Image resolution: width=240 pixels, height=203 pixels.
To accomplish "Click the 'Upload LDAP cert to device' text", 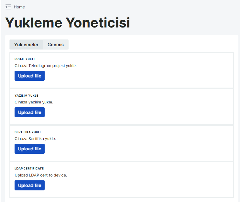I will coord(41,175).
